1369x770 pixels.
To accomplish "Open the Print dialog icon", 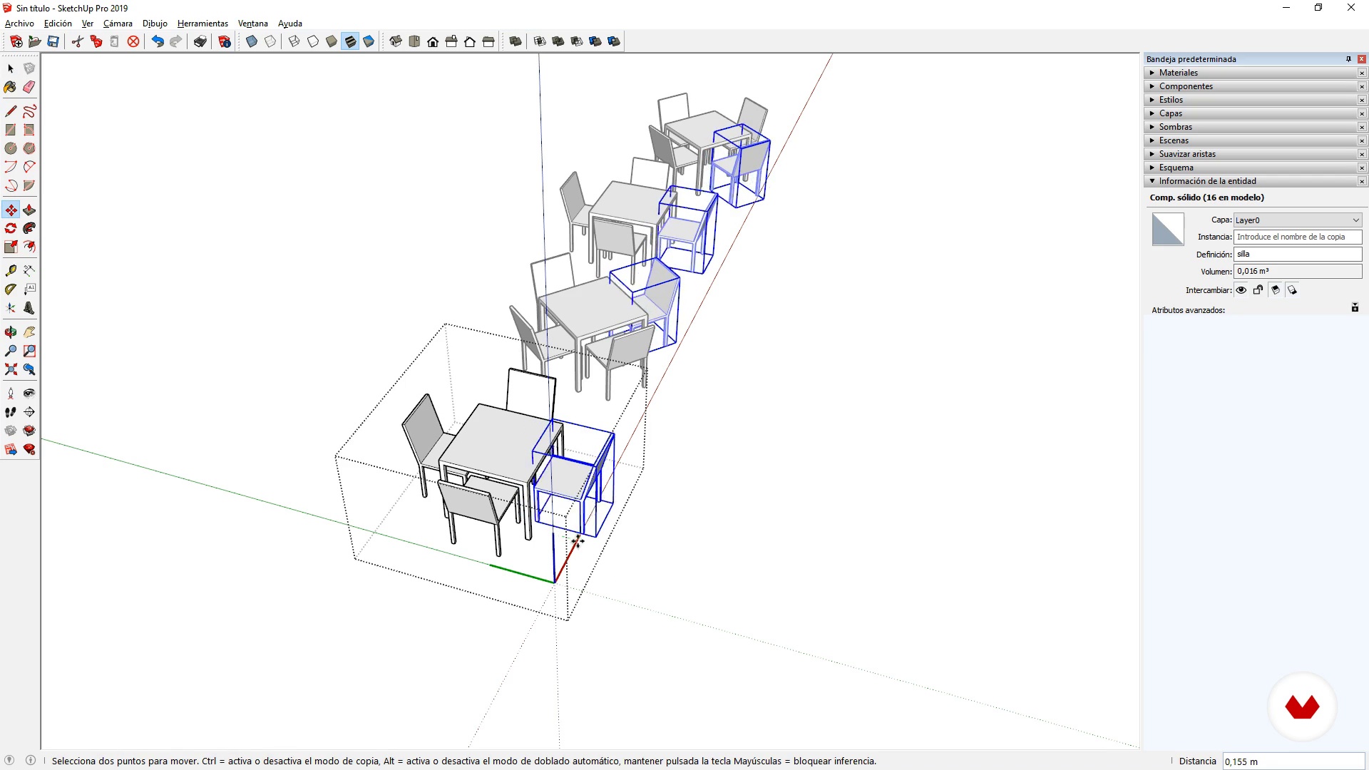I will click(x=200, y=41).
